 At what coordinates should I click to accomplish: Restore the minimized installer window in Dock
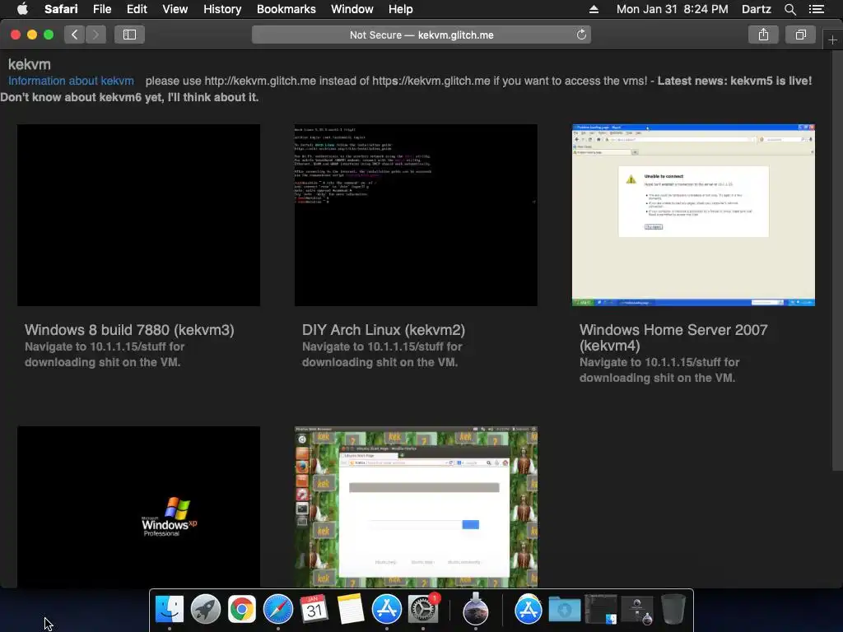pyautogui.click(x=637, y=610)
